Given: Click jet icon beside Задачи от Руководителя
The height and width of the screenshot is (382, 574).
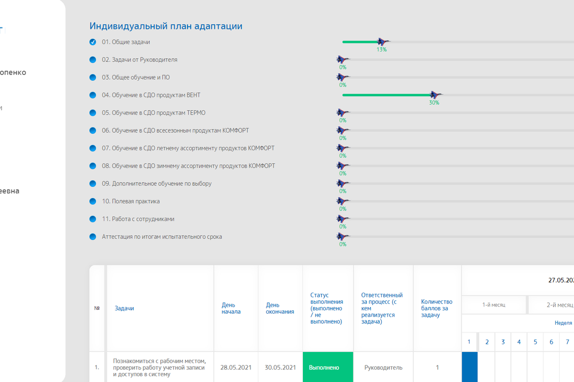Looking at the screenshot, I should coord(342,60).
